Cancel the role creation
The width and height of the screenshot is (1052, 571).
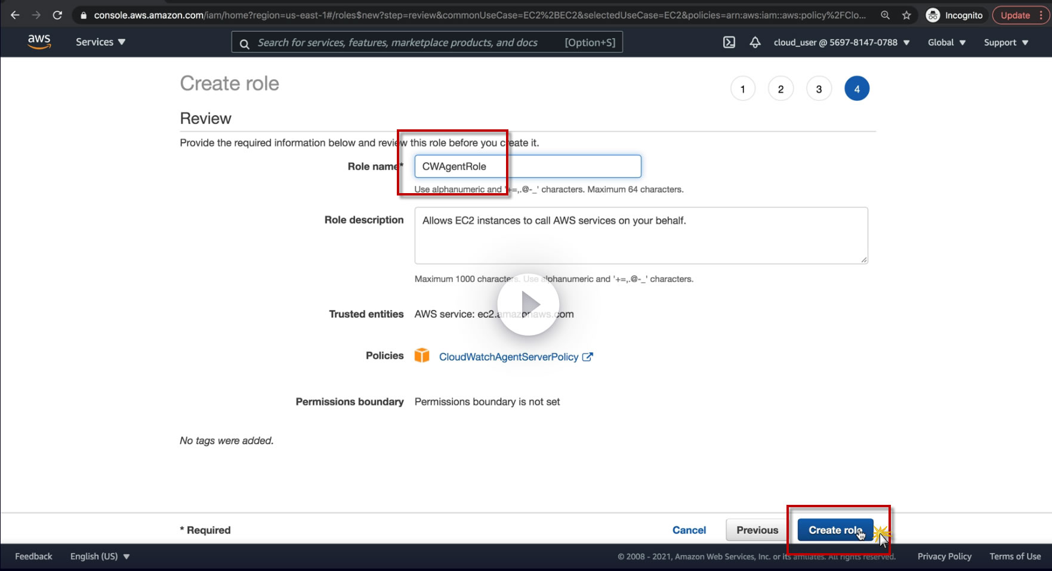pos(689,530)
